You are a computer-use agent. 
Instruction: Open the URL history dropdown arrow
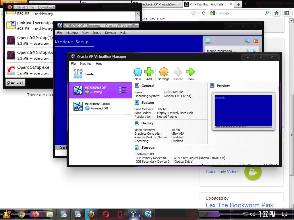point(198,13)
